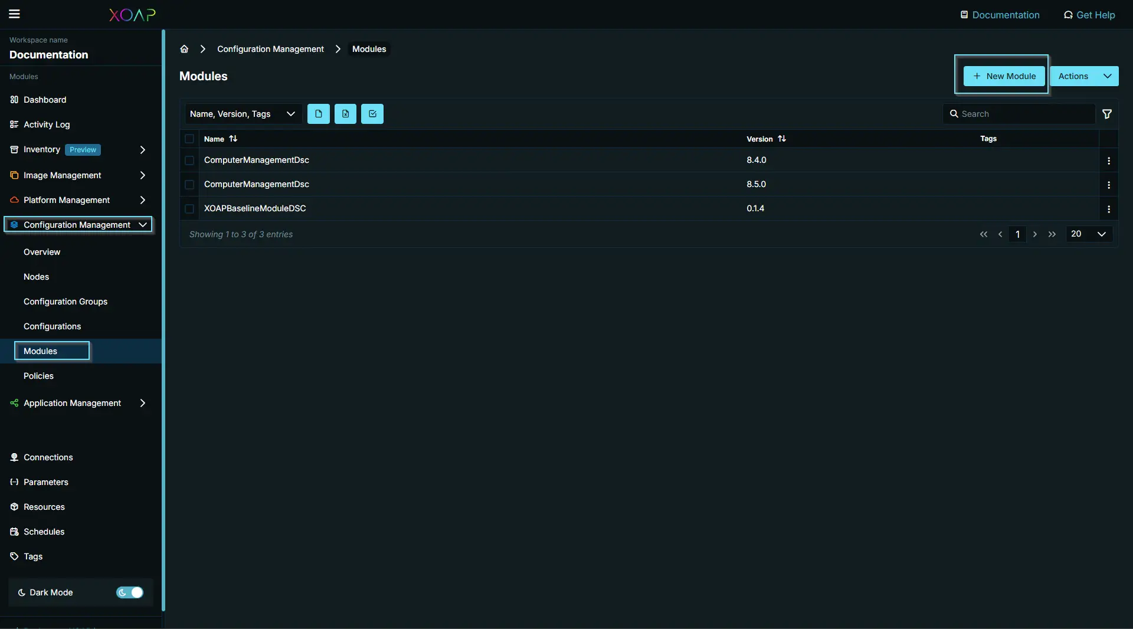Open the Activity Log
The width and height of the screenshot is (1133, 629).
(x=47, y=125)
